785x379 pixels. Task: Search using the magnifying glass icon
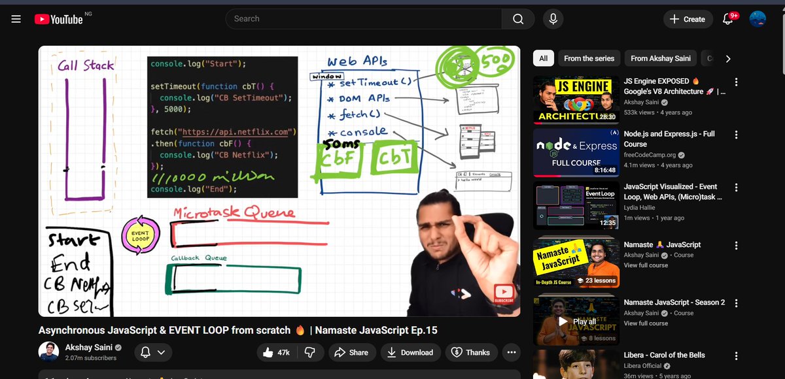tap(517, 18)
